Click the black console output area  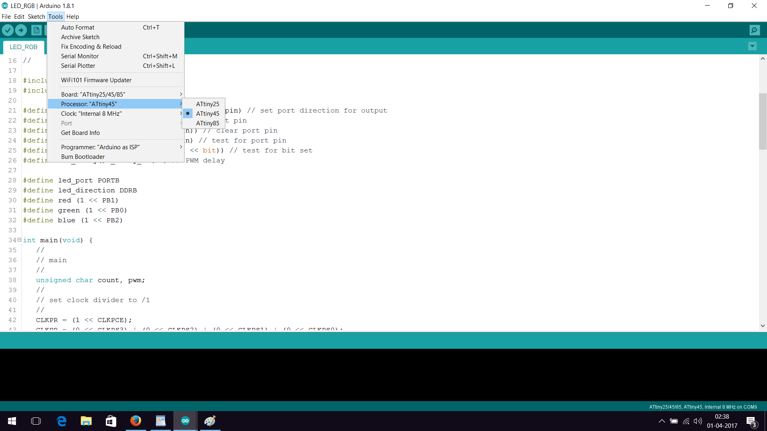click(x=383, y=374)
